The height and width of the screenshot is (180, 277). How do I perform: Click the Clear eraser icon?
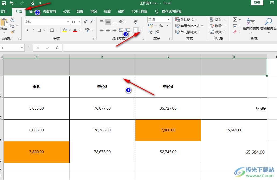click(235, 32)
